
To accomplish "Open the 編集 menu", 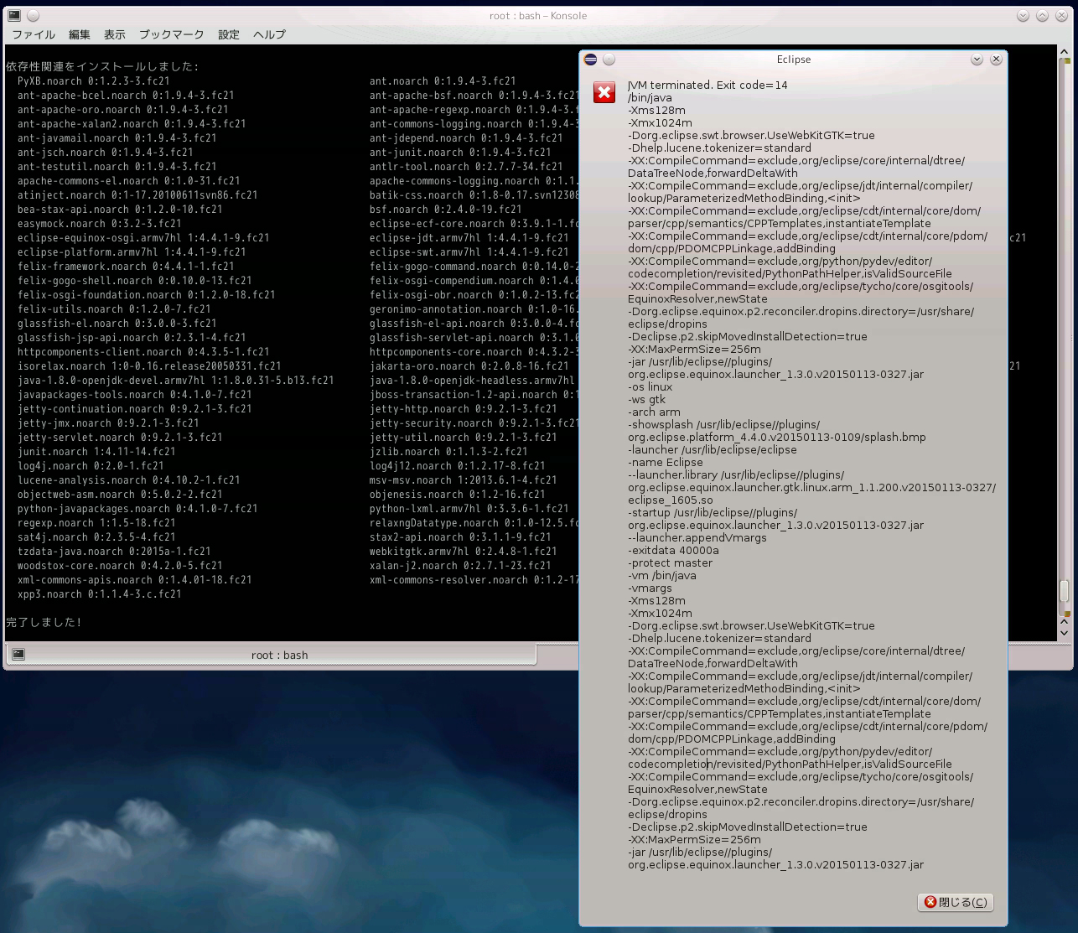I will (x=80, y=34).
